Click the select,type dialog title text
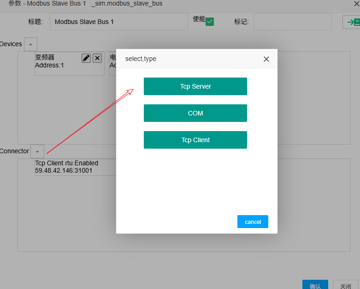This screenshot has width=360, height=289. (x=141, y=59)
